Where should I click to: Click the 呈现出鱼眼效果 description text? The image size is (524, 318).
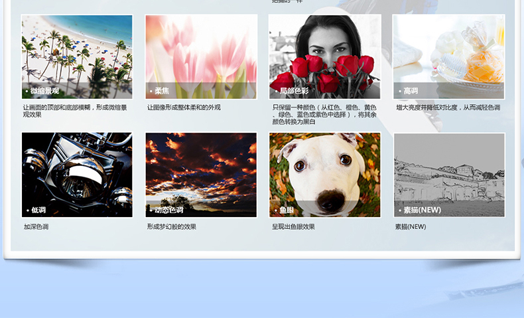point(293,226)
